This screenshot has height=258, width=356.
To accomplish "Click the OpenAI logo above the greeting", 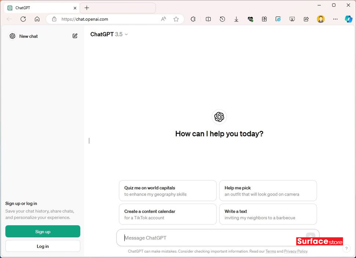I will (x=219, y=117).
